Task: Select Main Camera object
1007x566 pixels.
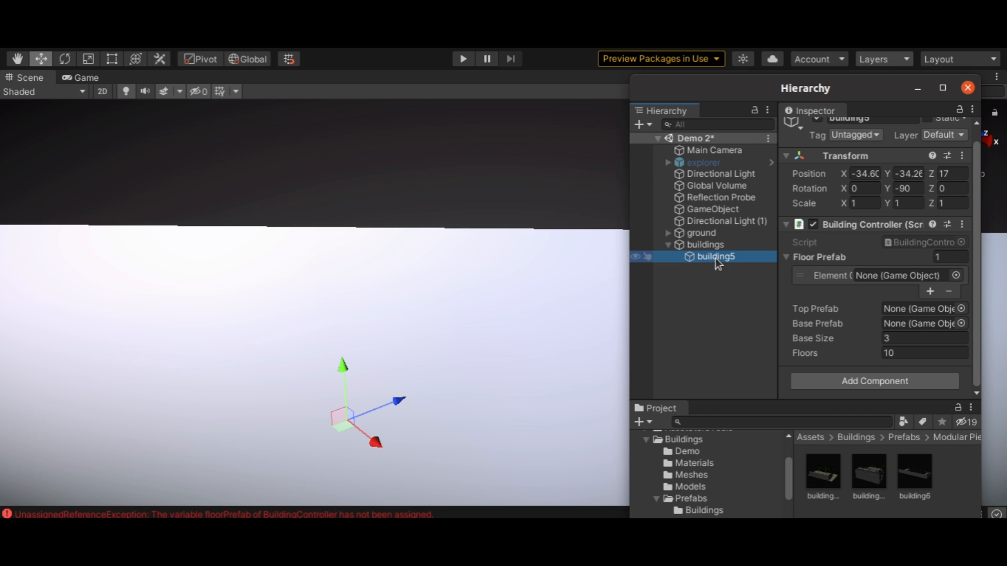Action: click(714, 150)
